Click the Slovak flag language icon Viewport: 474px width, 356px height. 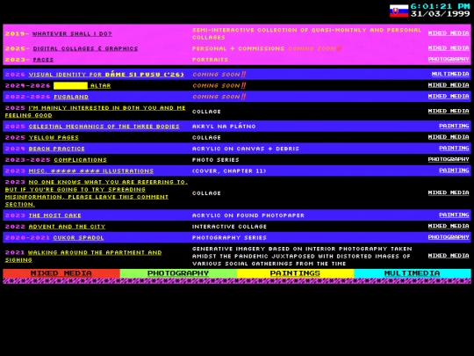[399, 11]
